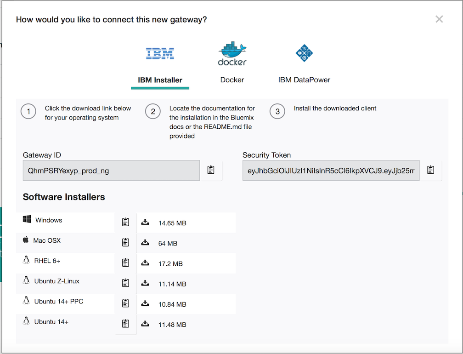Download the Ubuntu Z-Linux installer

pyautogui.click(x=145, y=283)
